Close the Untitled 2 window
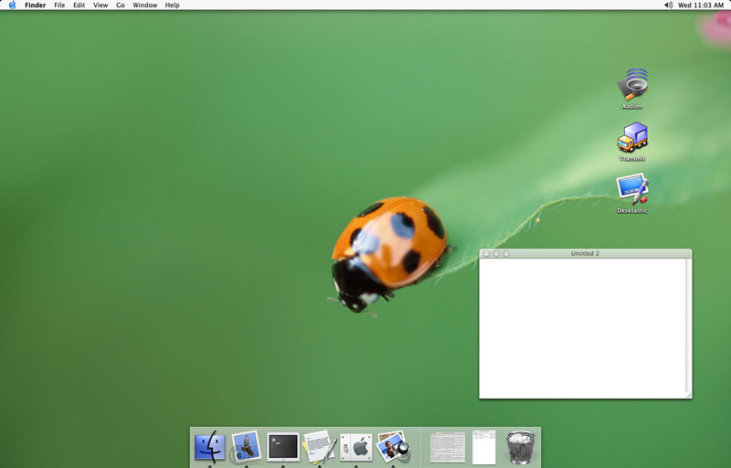The height and width of the screenshot is (468, 731). point(486,253)
